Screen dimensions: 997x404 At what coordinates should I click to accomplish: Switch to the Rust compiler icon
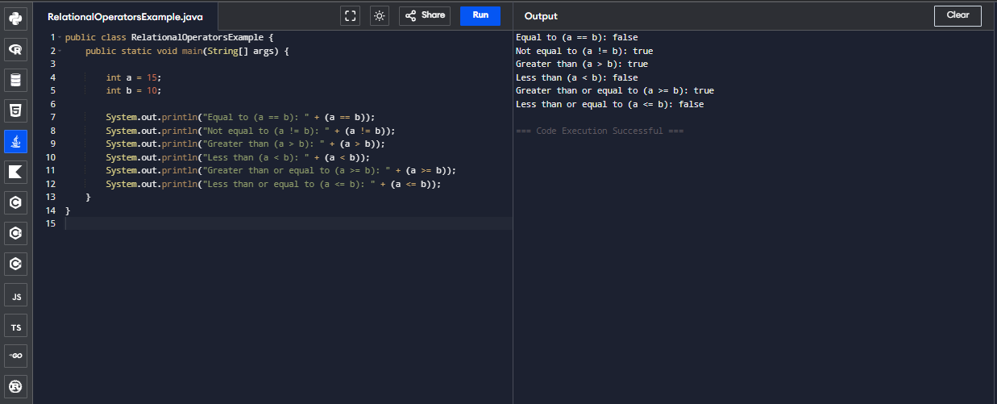coord(15,386)
